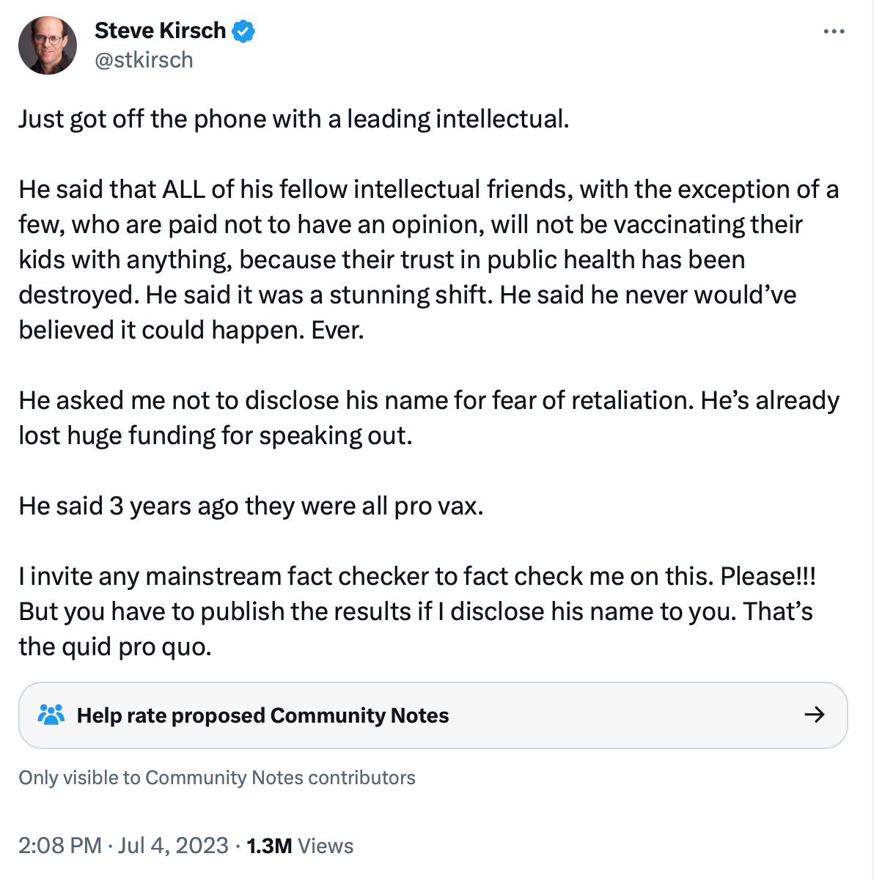Click the words 'the quid pro quo'
This screenshot has width=874, height=881.
point(115,646)
